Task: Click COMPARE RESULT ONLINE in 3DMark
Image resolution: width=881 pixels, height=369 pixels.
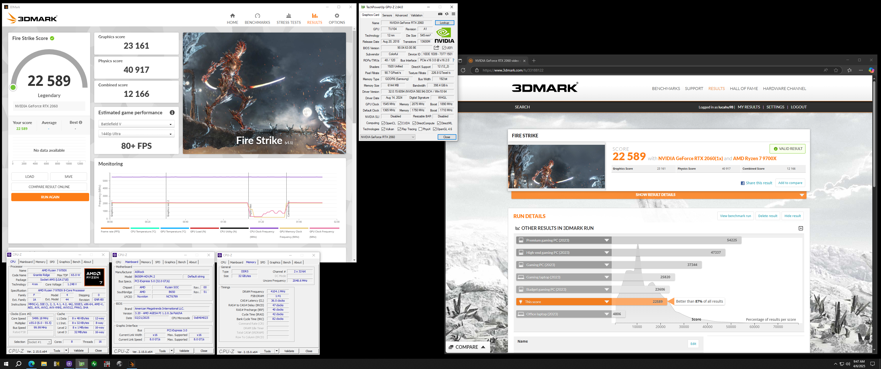Action: pos(49,187)
